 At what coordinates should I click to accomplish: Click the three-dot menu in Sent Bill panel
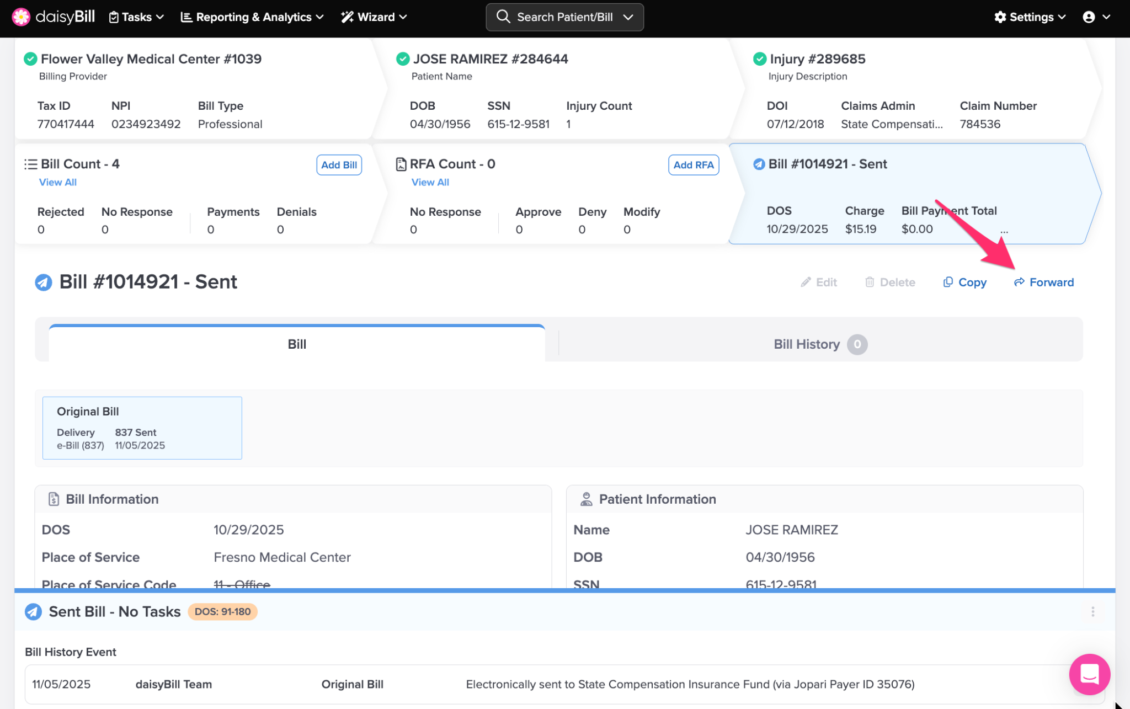(x=1092, y=611)
